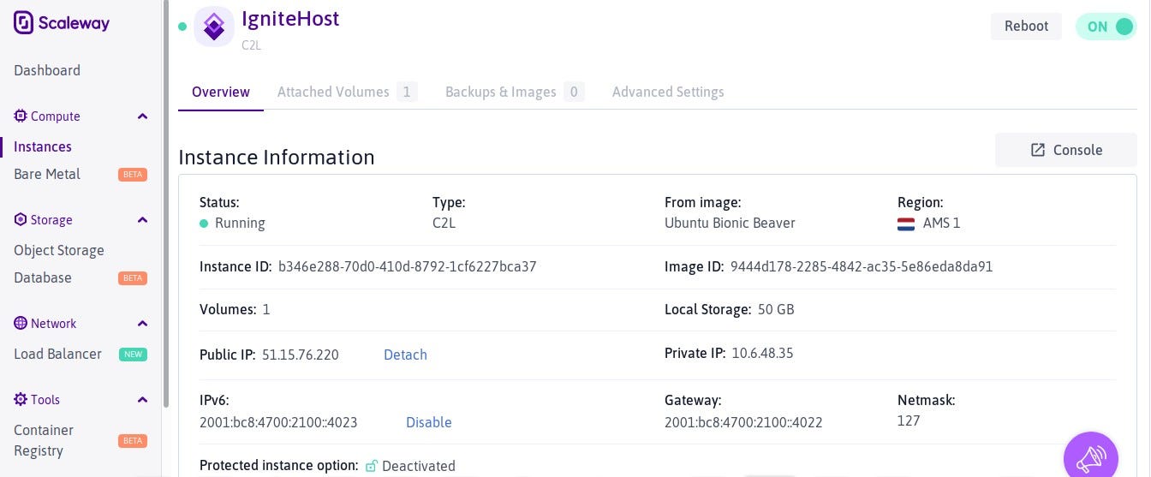Click the IPv6 address 2001:bc8:4700:2100::4023

point(278,422)
